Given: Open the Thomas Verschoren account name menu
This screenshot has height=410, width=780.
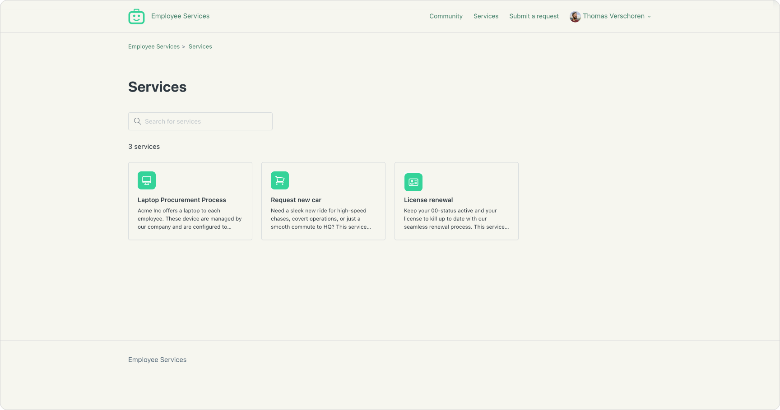Looking at the screenshot, I should coord(613,16).
